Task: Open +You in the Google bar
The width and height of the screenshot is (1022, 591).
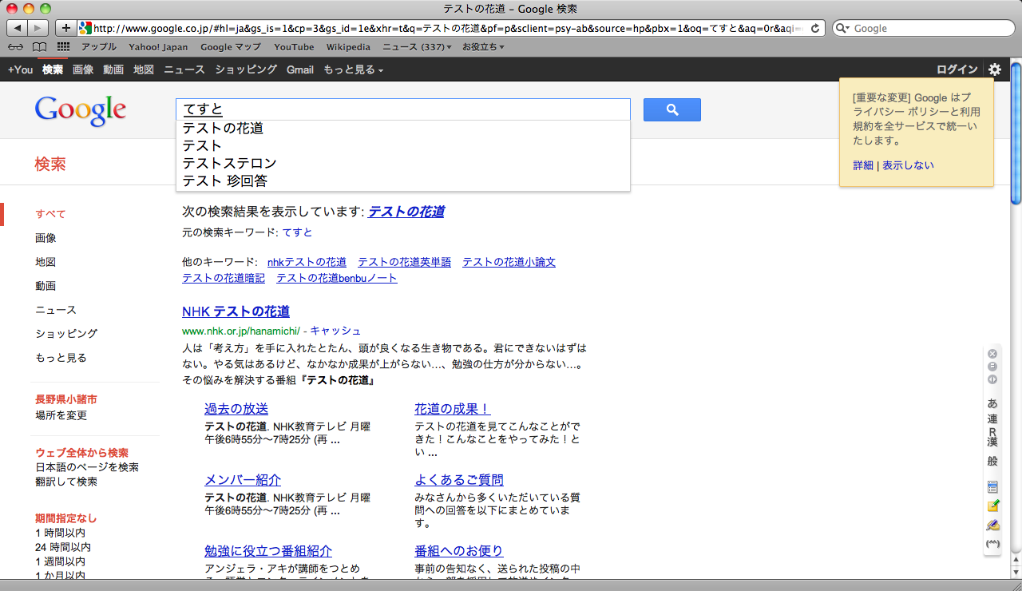Action: click(20, 69)
